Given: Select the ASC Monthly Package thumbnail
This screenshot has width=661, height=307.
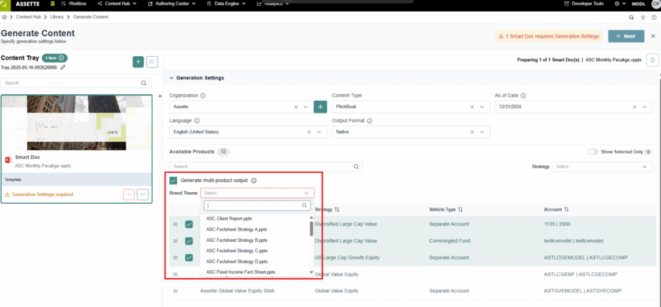Looking at the screenshot, I should (x=76, y=123).
